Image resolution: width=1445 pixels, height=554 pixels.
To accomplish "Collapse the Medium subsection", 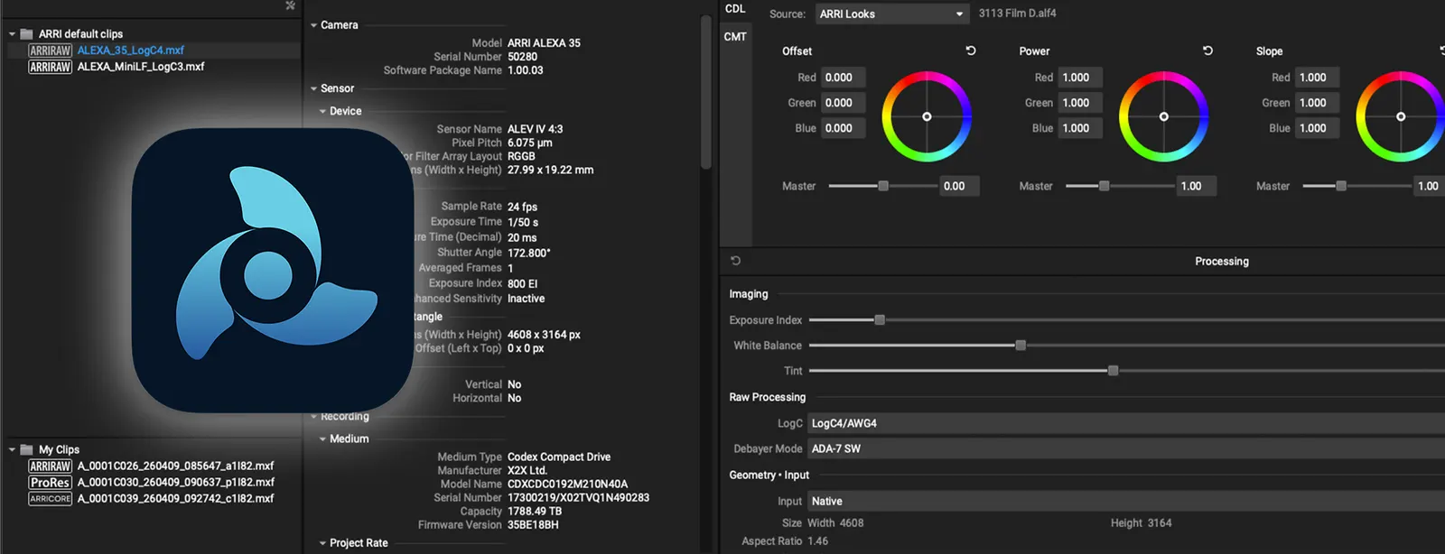I will pos(322,439).
